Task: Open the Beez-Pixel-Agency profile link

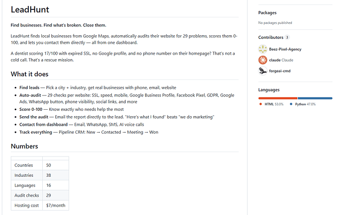Action: (x=285, y=49)
